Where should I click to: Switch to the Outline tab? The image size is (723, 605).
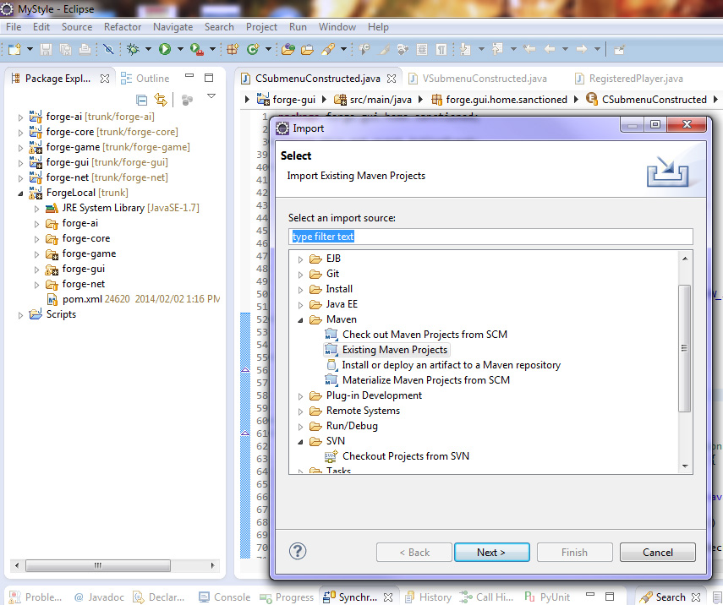coord(145,79)
